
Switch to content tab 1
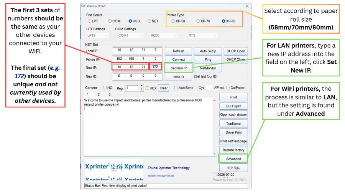pyautogui.click(x=88, y=94)
